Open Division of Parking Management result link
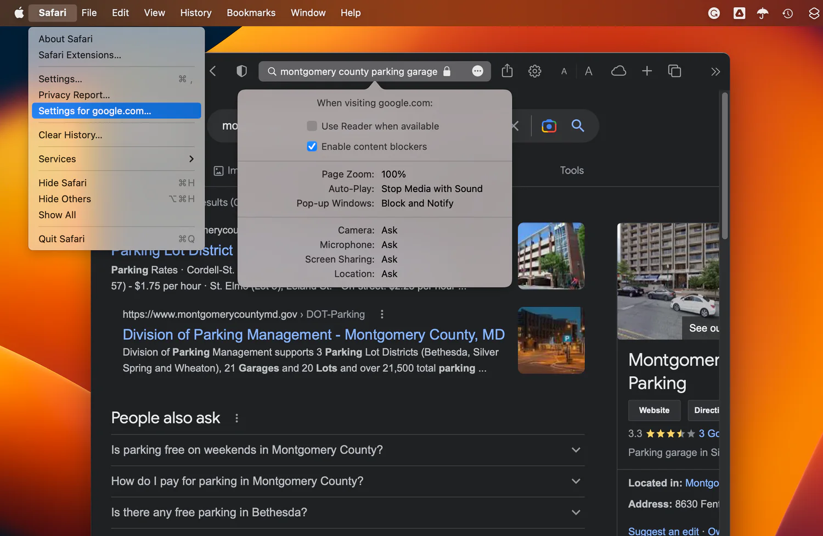 coord(314,335)
